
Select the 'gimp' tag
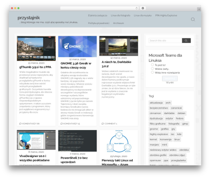click(185, 124)
